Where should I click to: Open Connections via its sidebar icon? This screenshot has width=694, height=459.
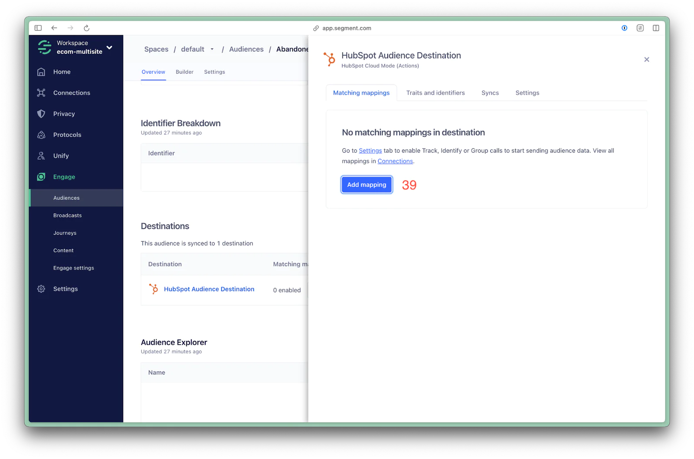click(41, 93)
